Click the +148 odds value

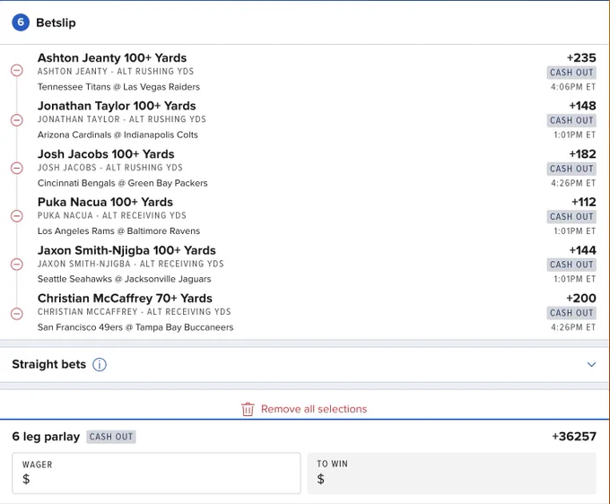click(x=582, y=106)
